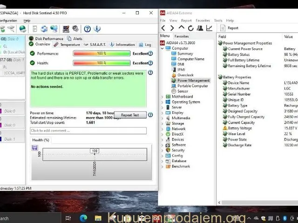Select Overclock in the AIDA64 tree

click(x=185, y=75)
